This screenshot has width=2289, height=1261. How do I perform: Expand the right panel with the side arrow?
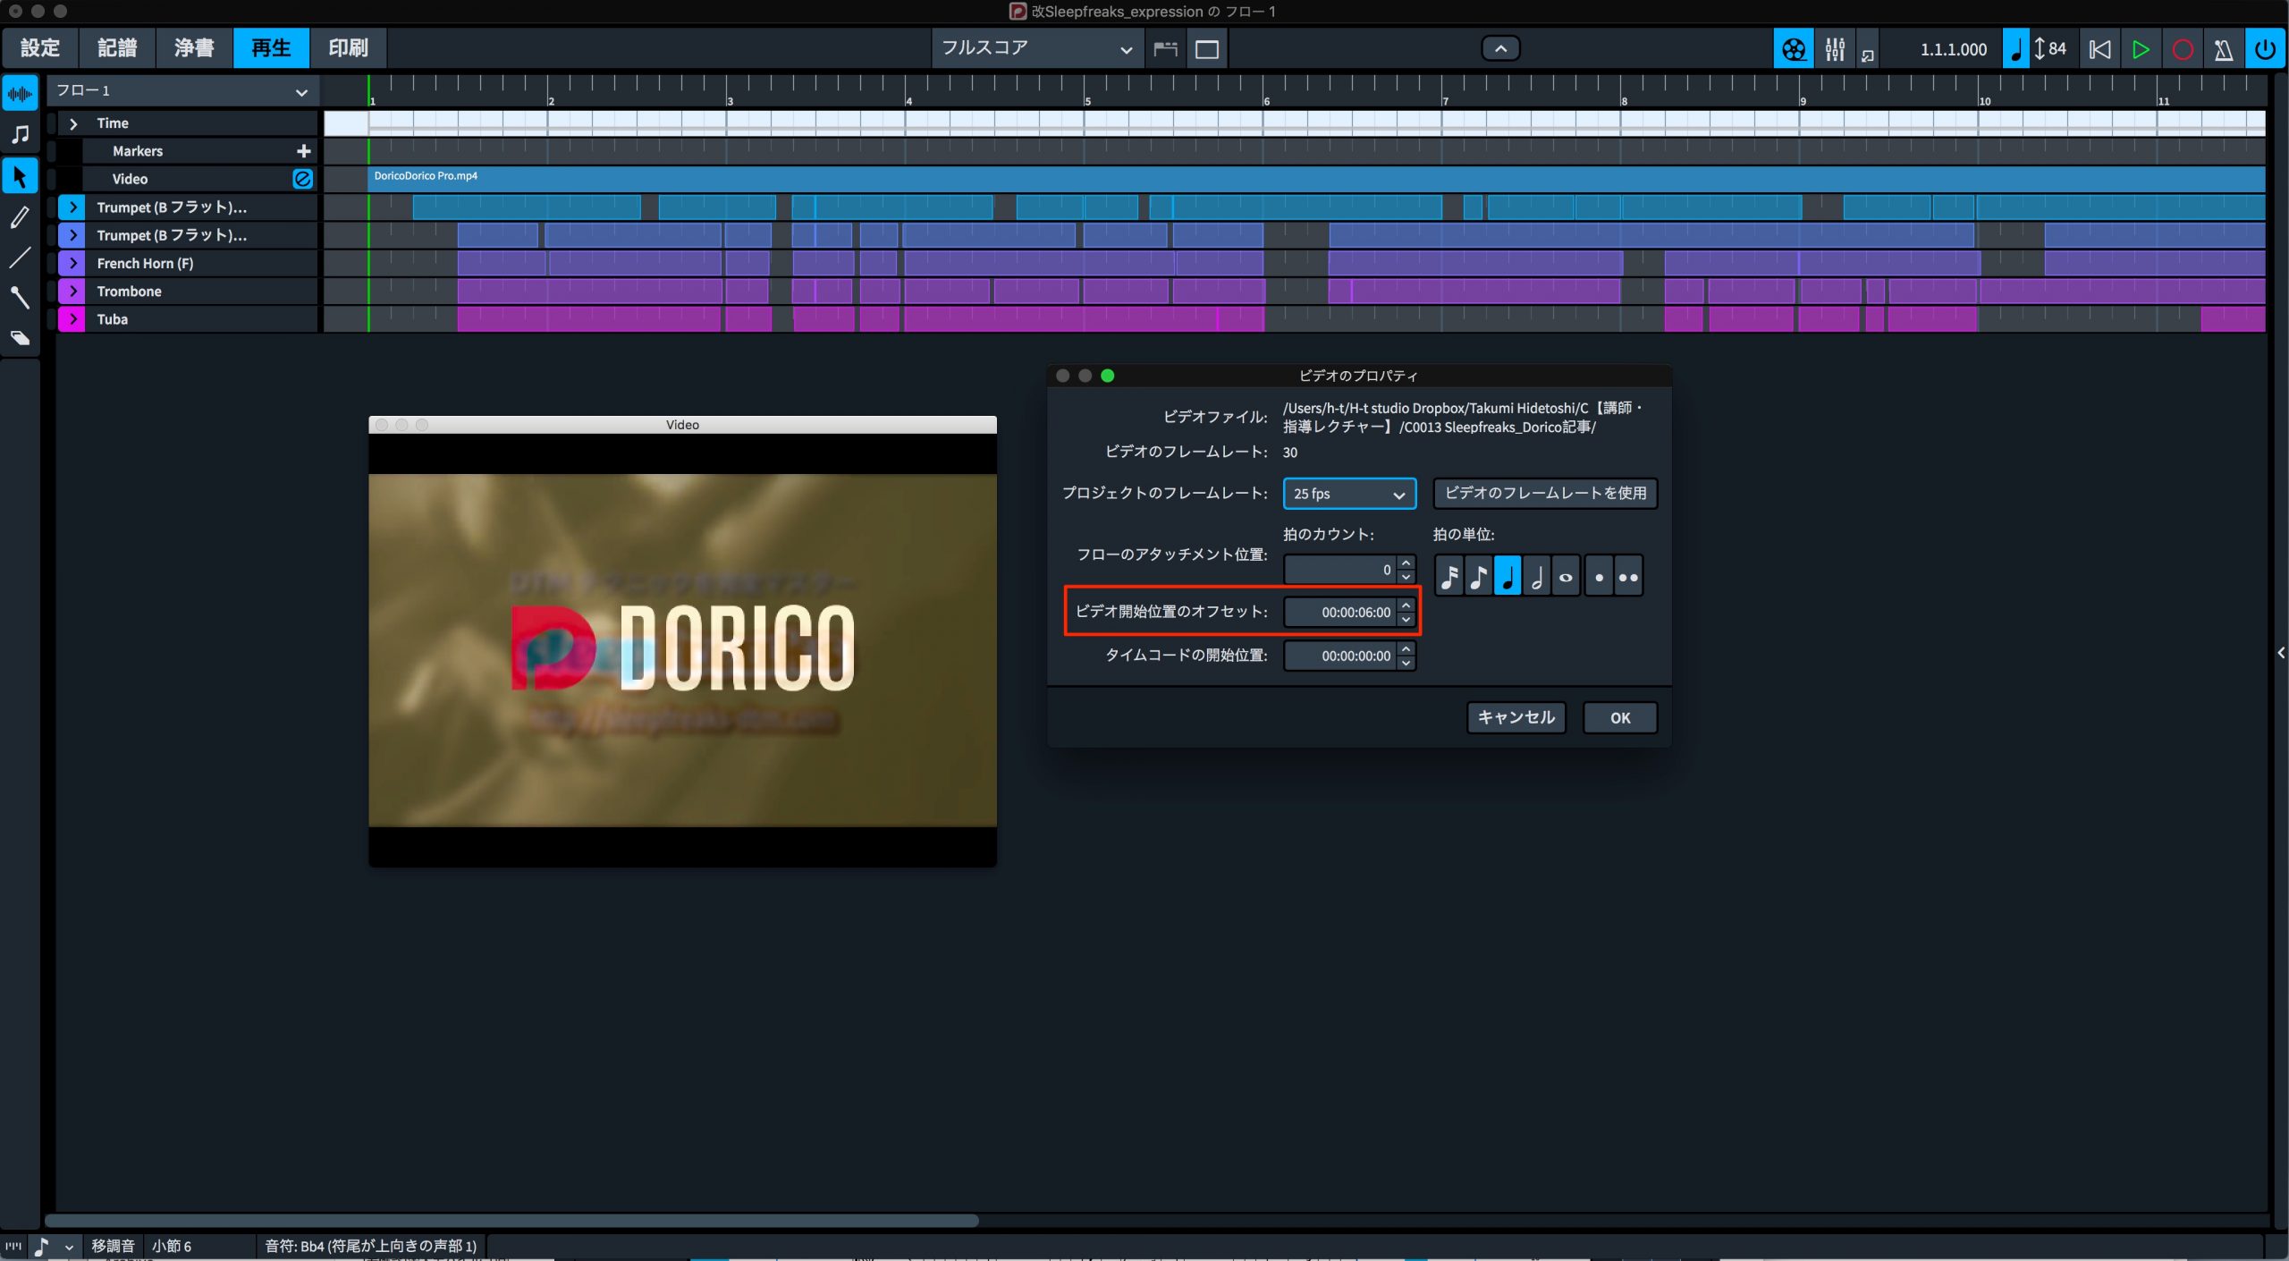pyautogui.click(x=2281, y=653)
